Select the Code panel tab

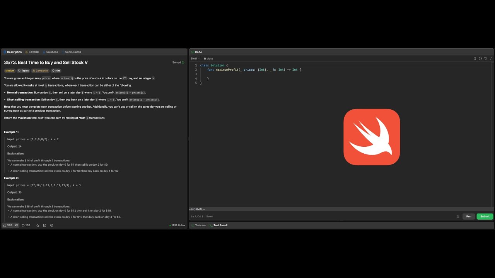click(x=196, y=52)
